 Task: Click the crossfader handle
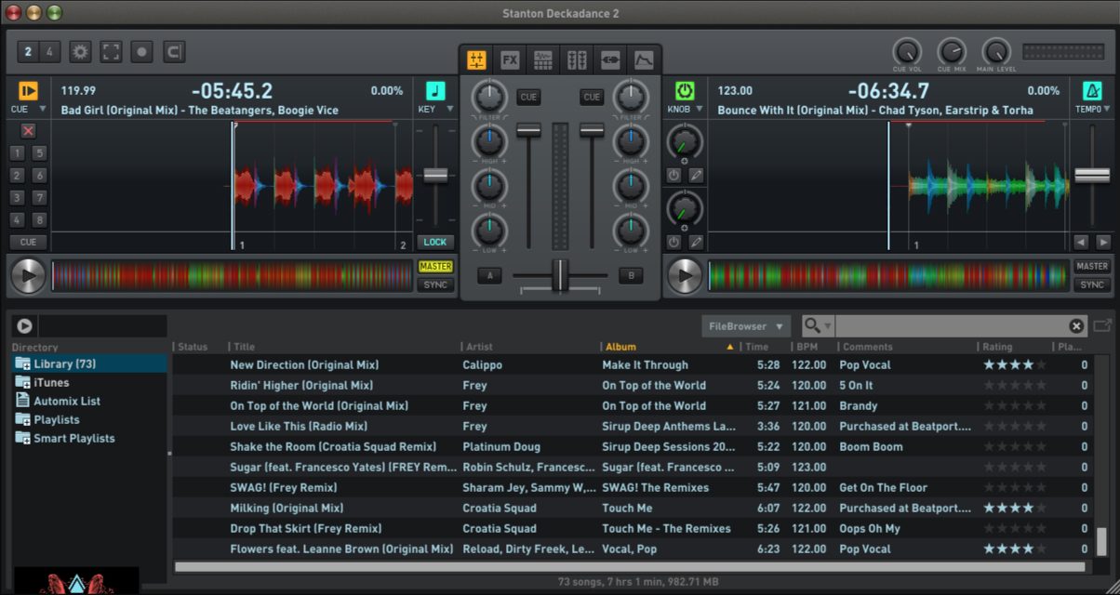tap(559, 275)
